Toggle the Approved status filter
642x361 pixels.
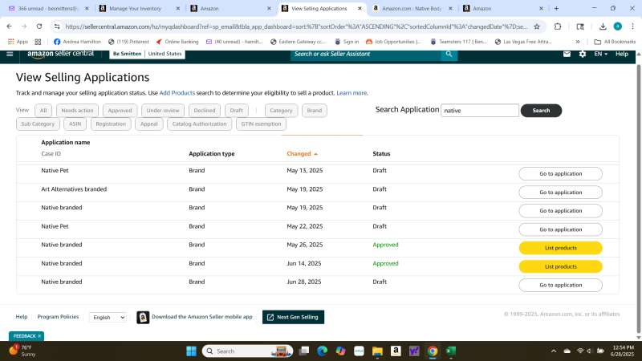click(x=120, y=110)
